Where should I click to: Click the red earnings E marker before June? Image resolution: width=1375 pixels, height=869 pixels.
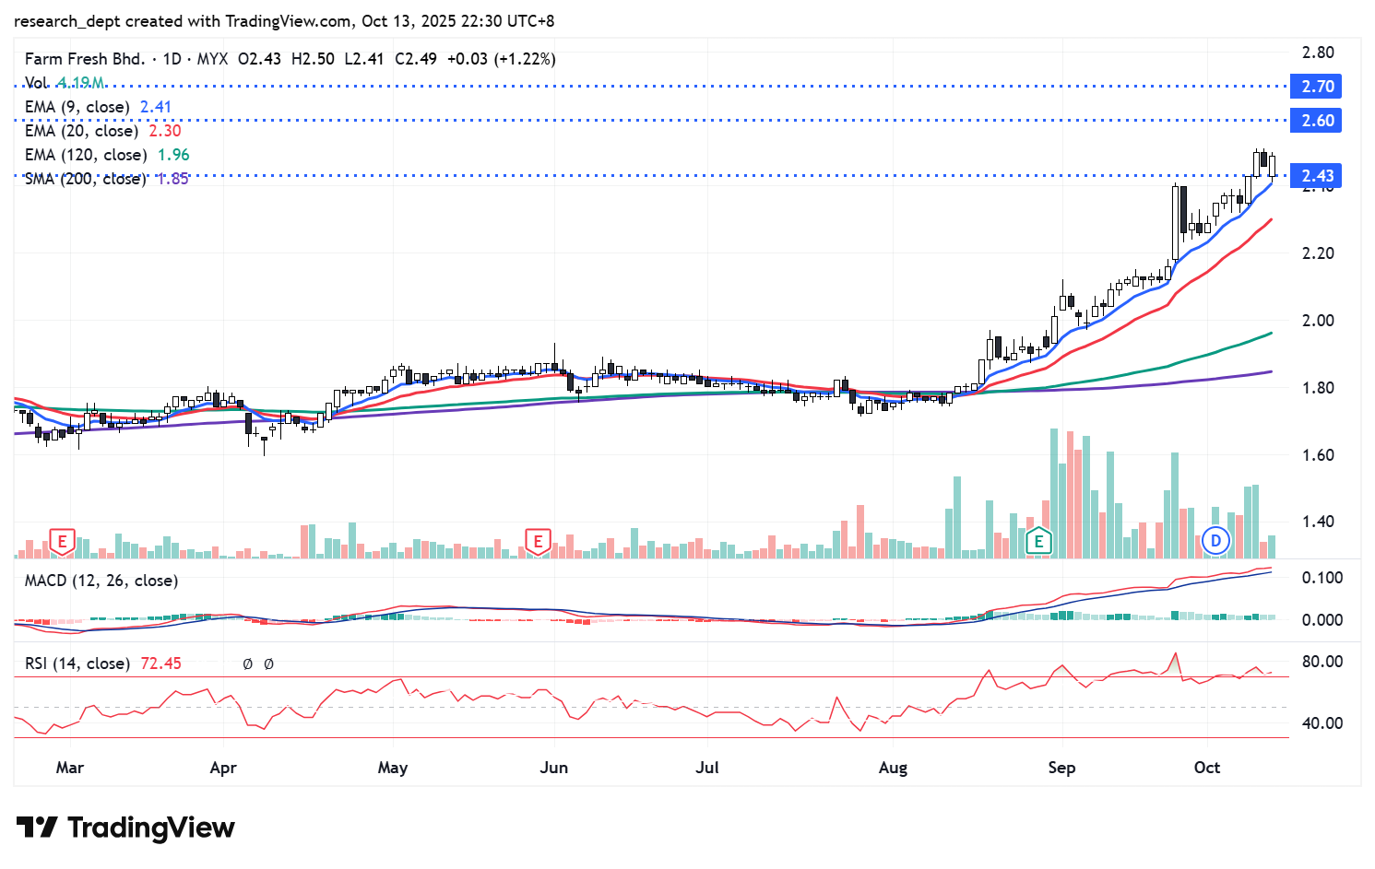[x=538, y=541]
